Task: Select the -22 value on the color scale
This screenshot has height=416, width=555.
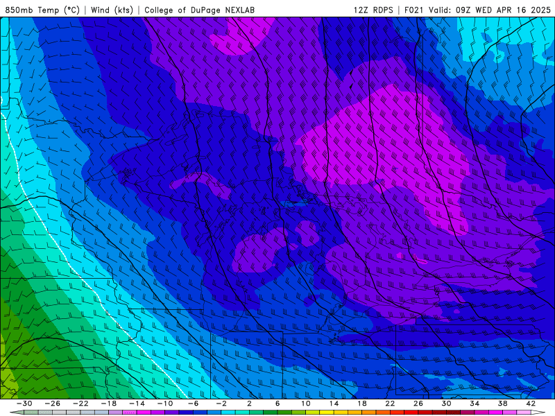Action: point(80,404)
